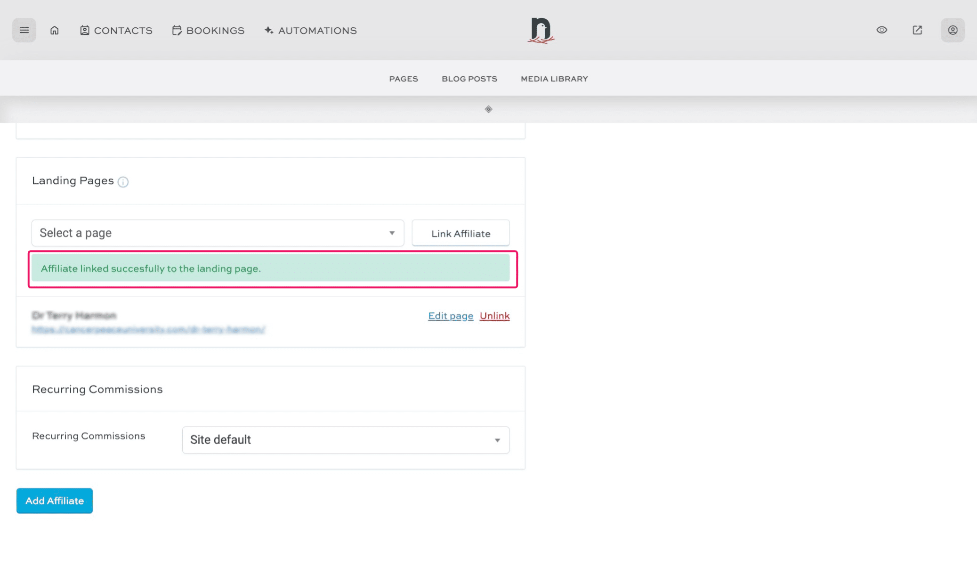Switch to the Media Library tab
The height and width of the screenshot is (562, 977).
(x=554, y=79)
